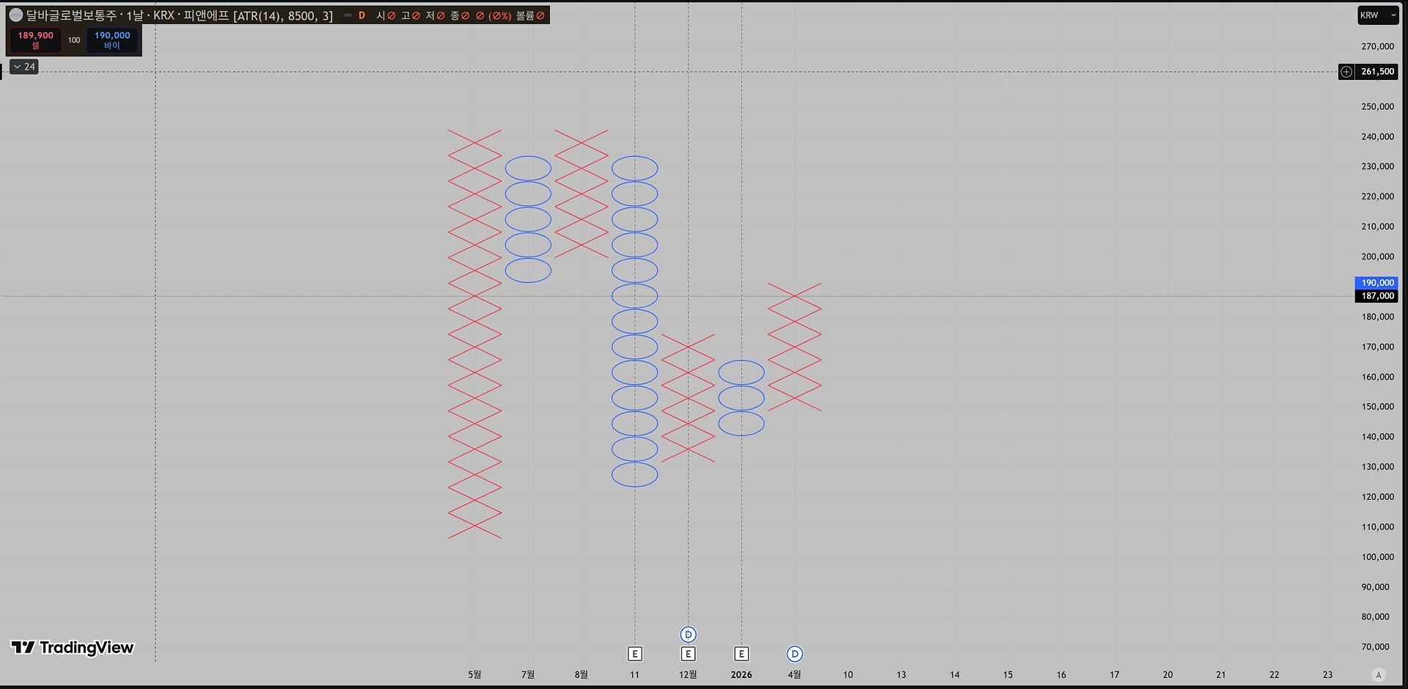Click the 189,900 sell button
The width and height of the screenshot is (1408, 689).
click(x=35, y=40)
